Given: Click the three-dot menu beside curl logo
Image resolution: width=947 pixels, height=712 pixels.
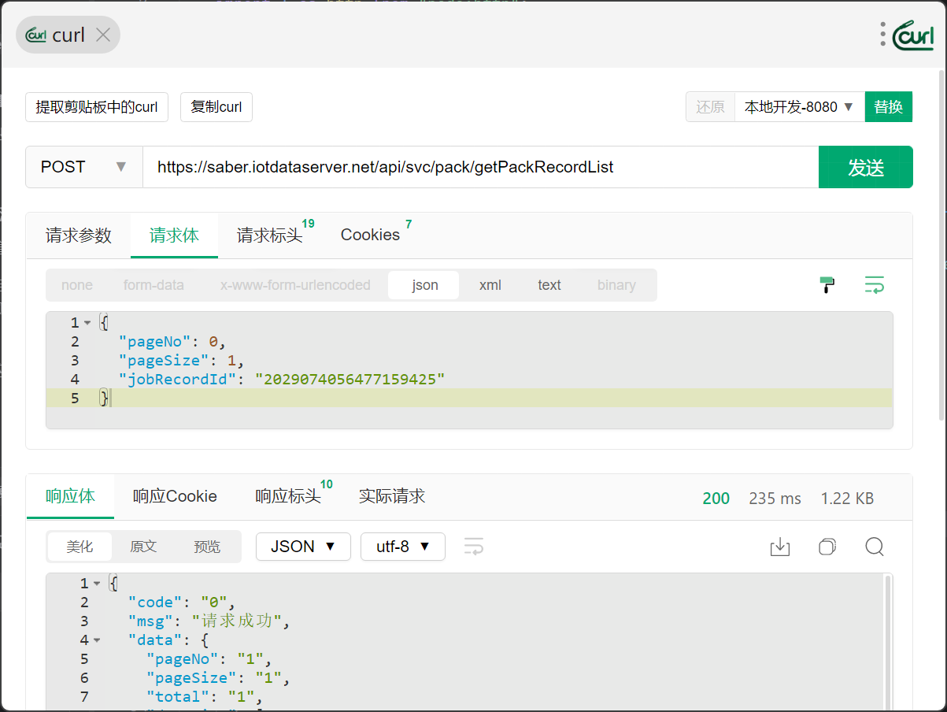Looking at the screenshot, I should pos(883,34).
